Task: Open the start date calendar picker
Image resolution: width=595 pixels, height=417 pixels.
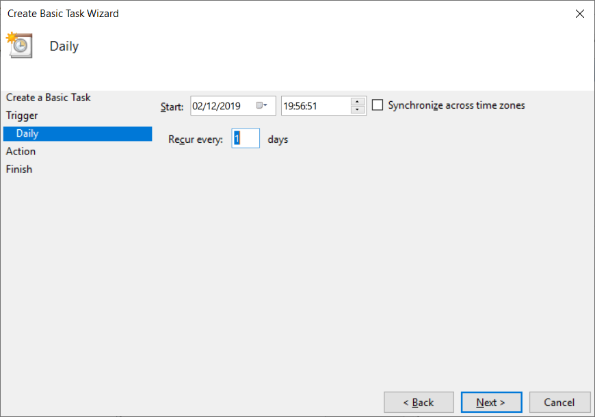Action: (262, 105)
